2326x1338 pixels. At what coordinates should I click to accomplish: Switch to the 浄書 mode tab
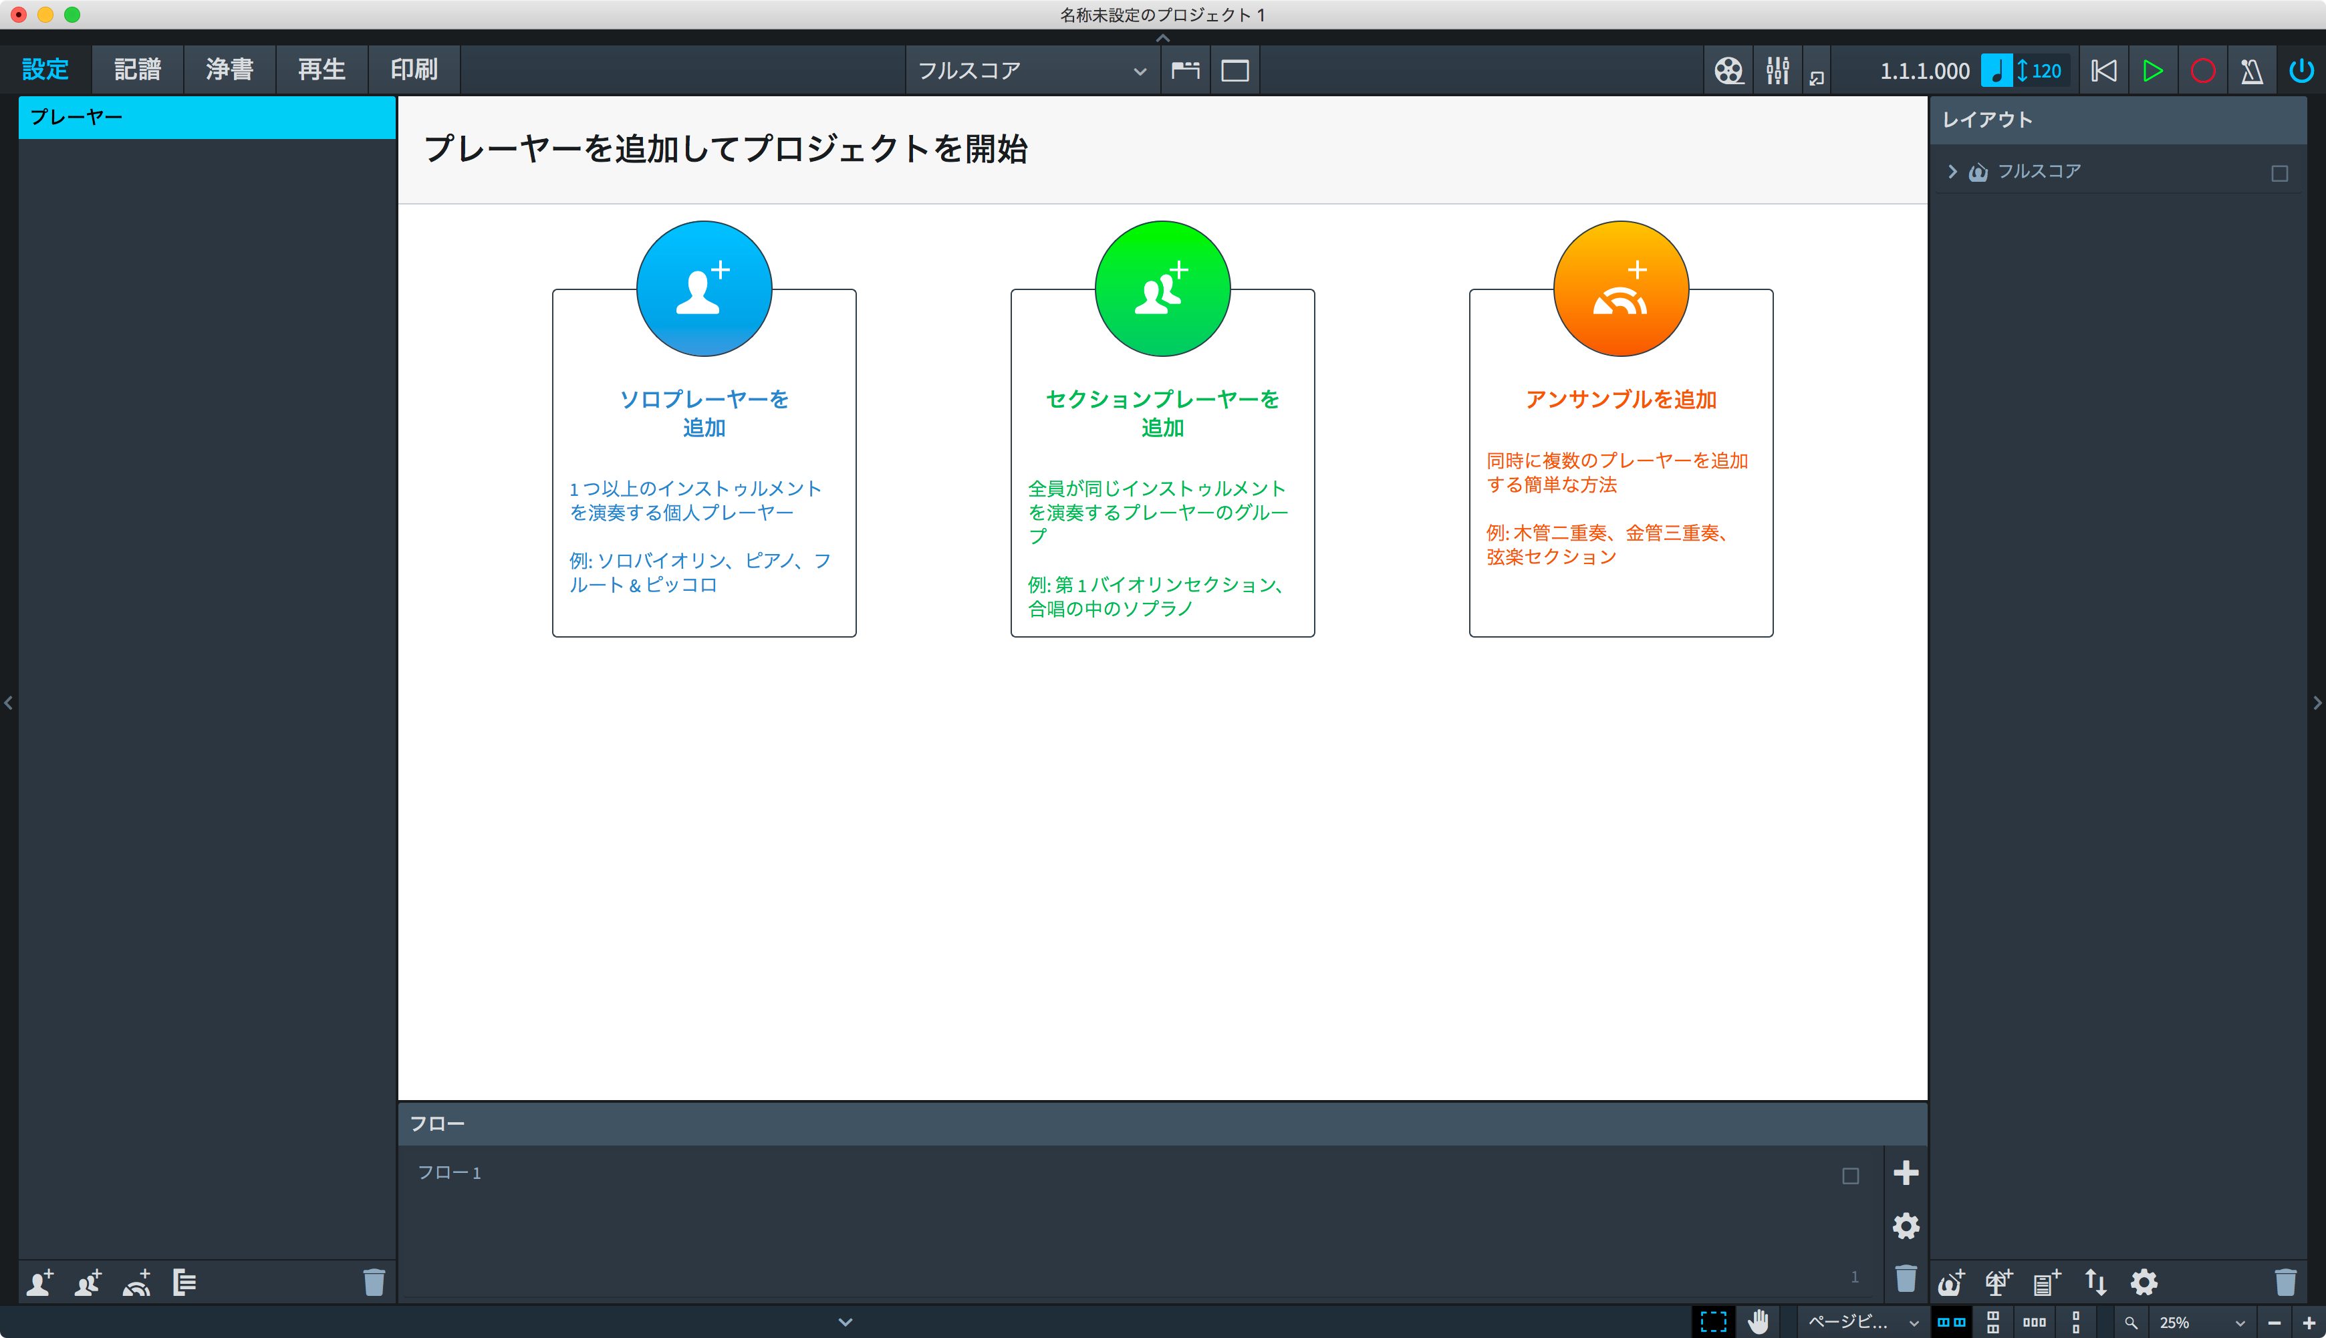(x=230, y=70)
